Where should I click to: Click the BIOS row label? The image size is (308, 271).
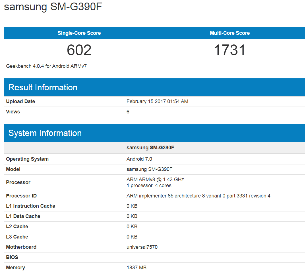(12, 257)
